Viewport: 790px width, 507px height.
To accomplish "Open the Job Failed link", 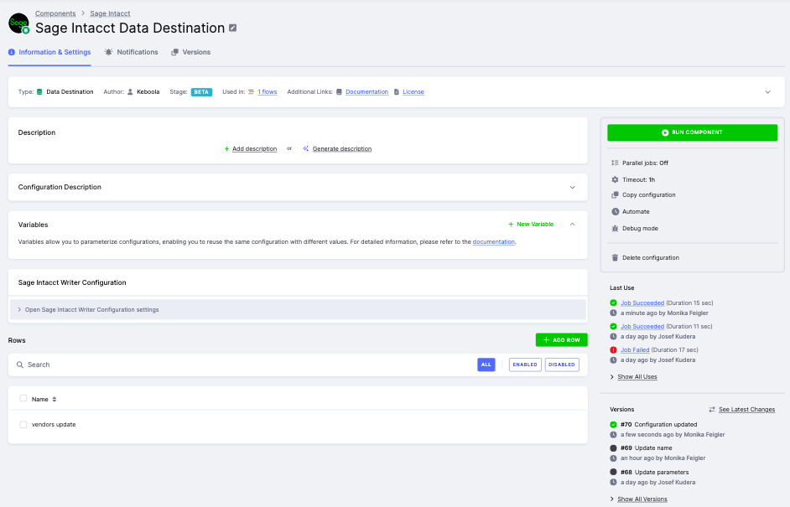I will click(635, 350).
